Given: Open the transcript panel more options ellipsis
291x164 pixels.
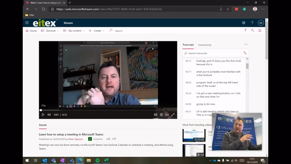Looking at the screenshot, I should pyautogui.click(x=246, y=45).
